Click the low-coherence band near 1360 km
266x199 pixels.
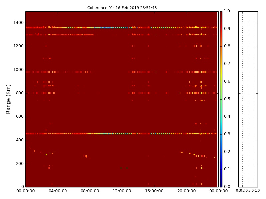click(121, 28)
